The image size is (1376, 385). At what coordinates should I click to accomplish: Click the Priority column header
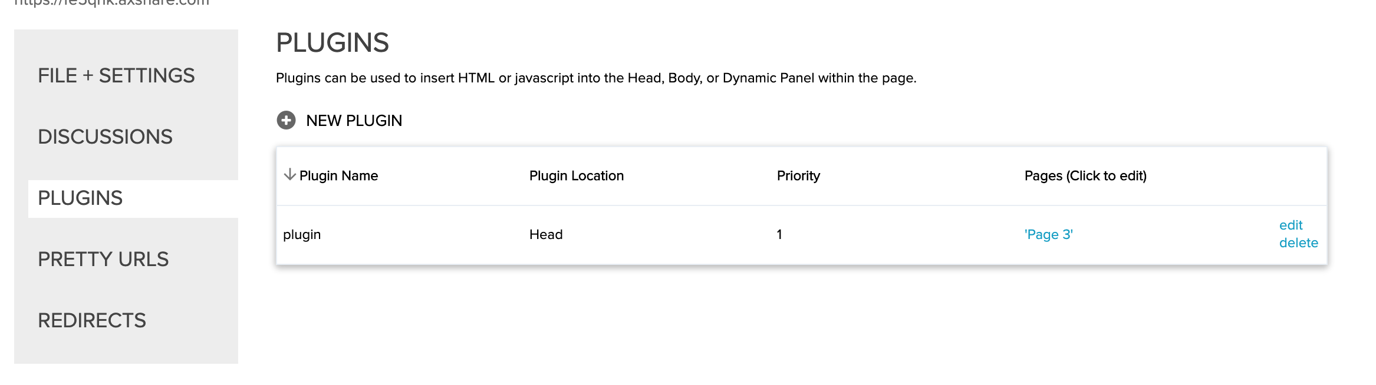pos(798,176)
